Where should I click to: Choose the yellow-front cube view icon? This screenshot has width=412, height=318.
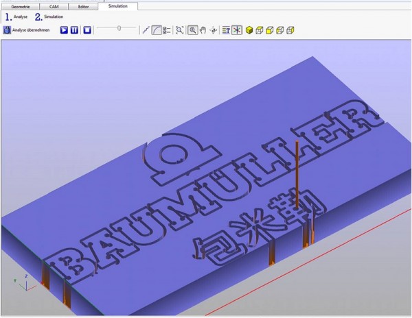click(270, 30)
